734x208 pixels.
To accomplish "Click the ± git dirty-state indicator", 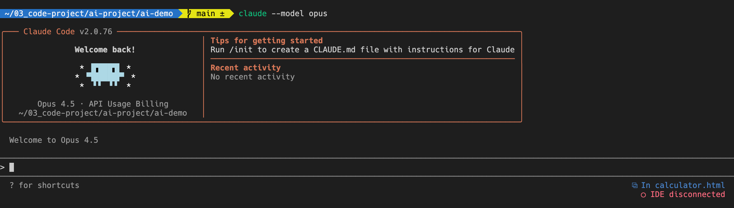I will tap(222, 14).
